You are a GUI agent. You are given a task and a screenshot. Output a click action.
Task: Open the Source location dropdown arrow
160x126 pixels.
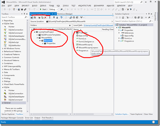click(x=112, y=21)
